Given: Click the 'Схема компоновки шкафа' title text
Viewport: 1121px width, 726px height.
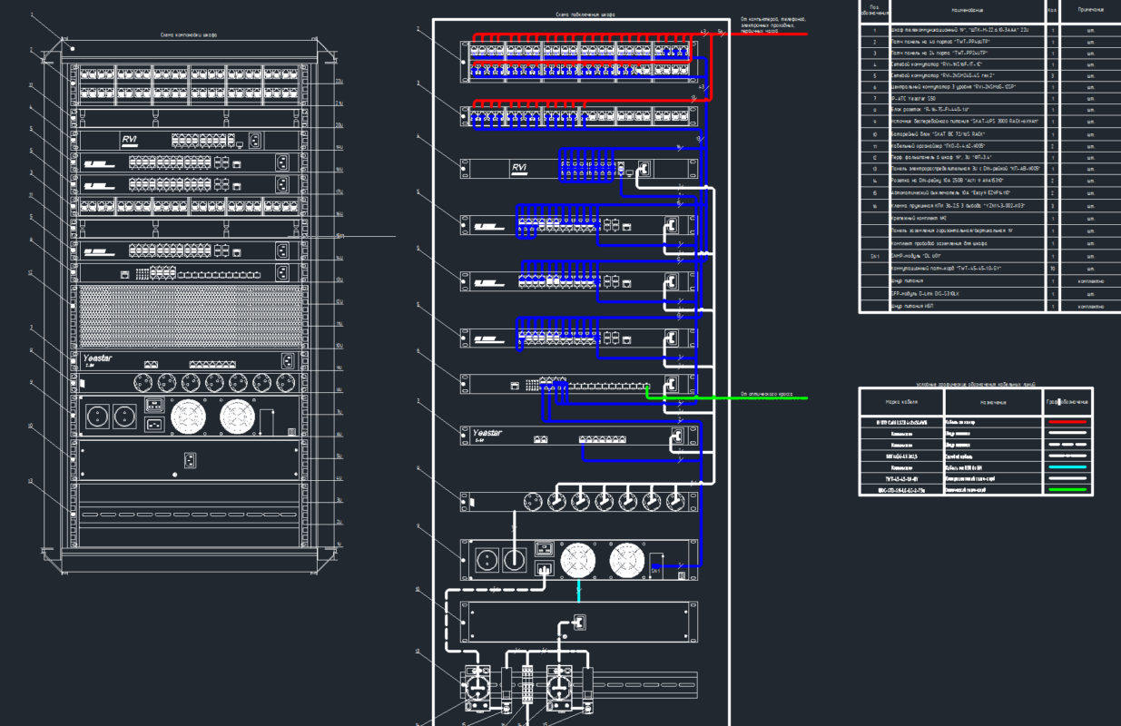Looking at the screenshot, I should click(x=188, y=34).
